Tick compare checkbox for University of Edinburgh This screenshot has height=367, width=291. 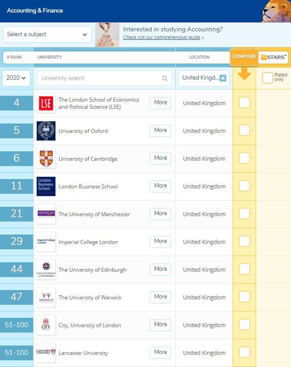[245, 269]
